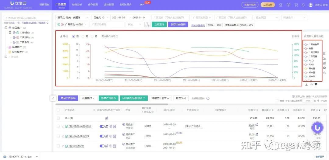
Task: Click the refresh data update icon
Action: click(208, 98)
